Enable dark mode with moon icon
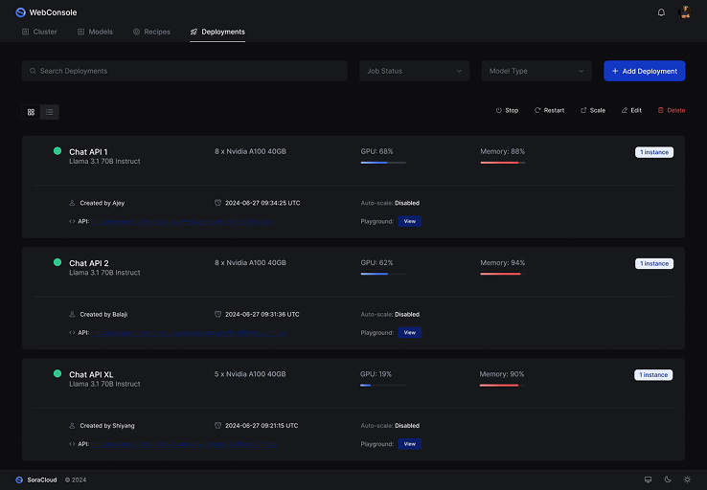 click(668, 479)
